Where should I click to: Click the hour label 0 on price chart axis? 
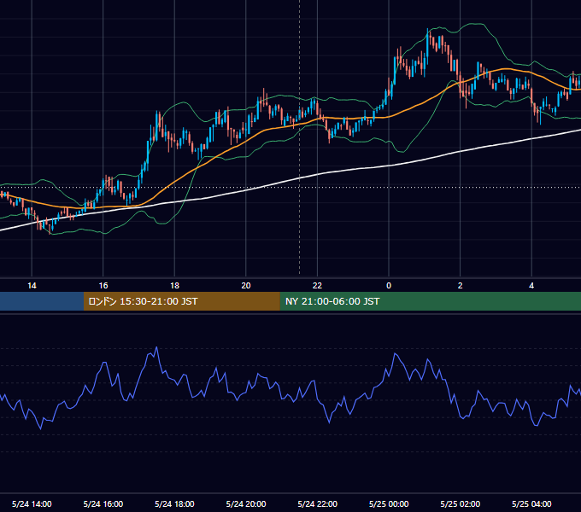pos(389,286)
